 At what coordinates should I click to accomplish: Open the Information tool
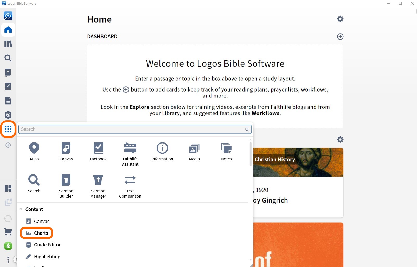coord(162,152)
